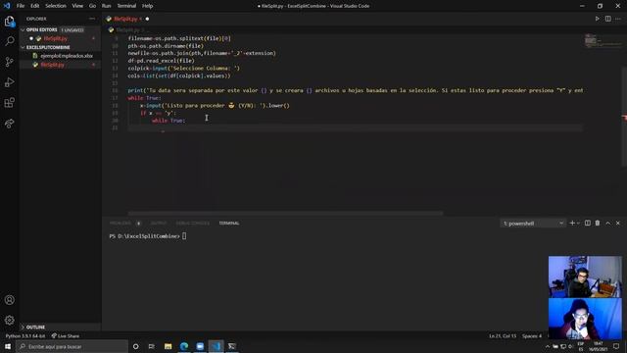Open the new terminal launch profile arrow
The height and width of the screenshot is (353, 627).
[578, 224]
